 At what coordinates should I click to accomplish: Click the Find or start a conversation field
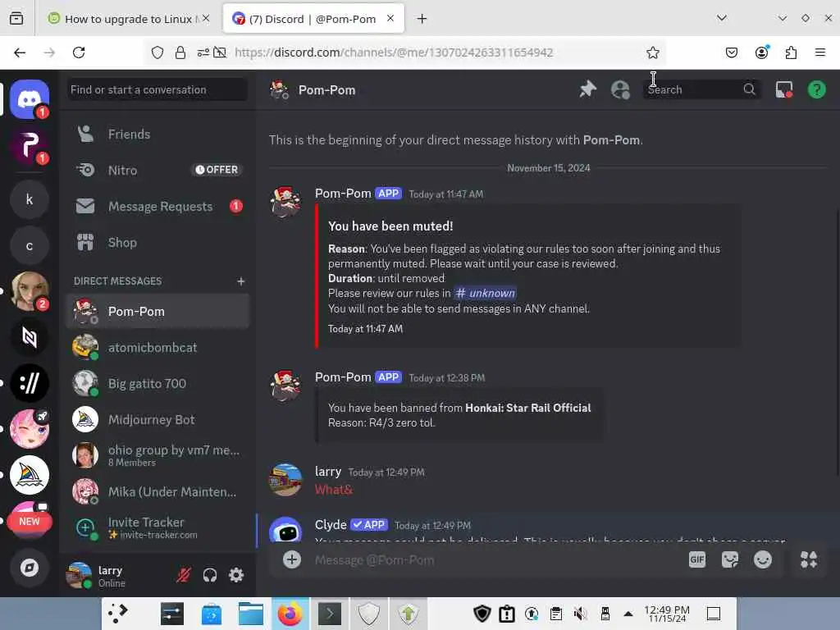click(157, 89)
